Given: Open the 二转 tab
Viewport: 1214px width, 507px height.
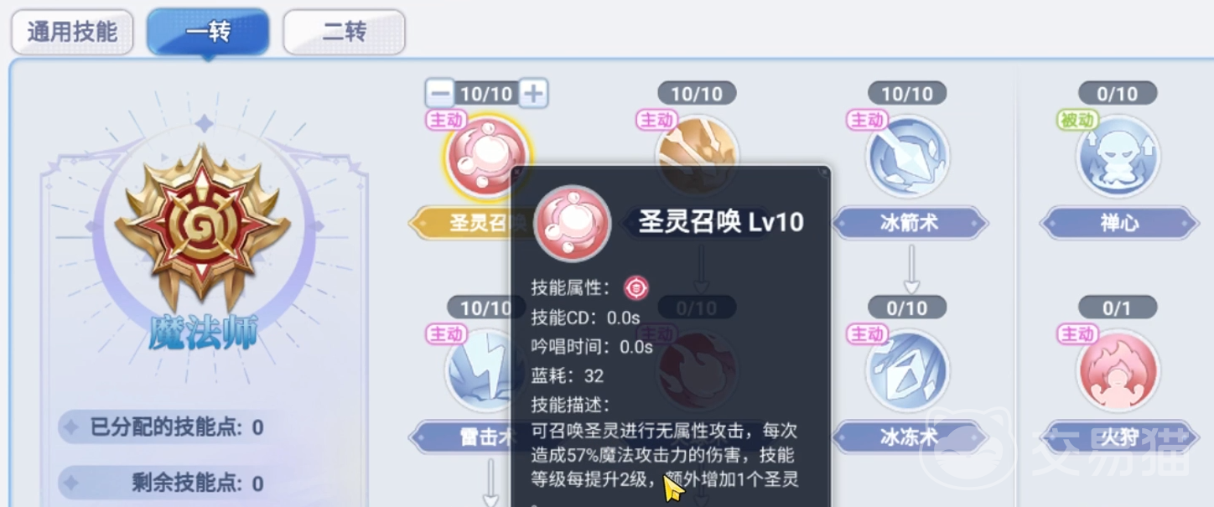Looking at the screenshot, I should click(x=345, y=33).
